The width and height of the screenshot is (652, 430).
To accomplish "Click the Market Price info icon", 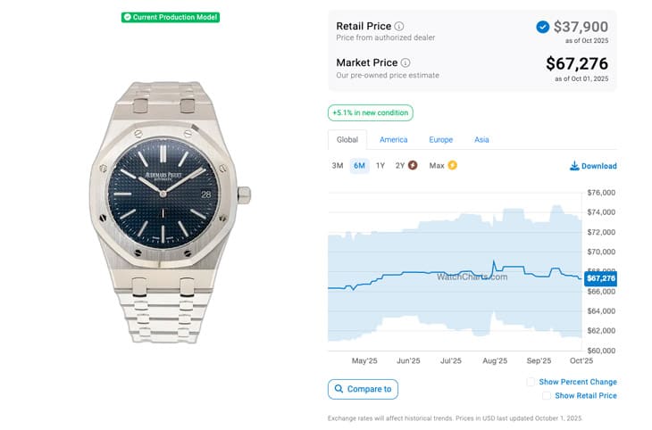I will click(x=405, y=63).
